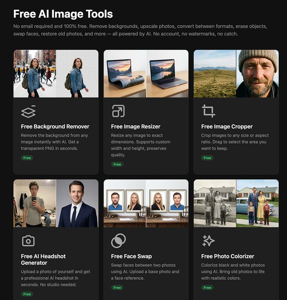Open the Free Face Swap tool
The image size is (287, 300).
[131, 256]
